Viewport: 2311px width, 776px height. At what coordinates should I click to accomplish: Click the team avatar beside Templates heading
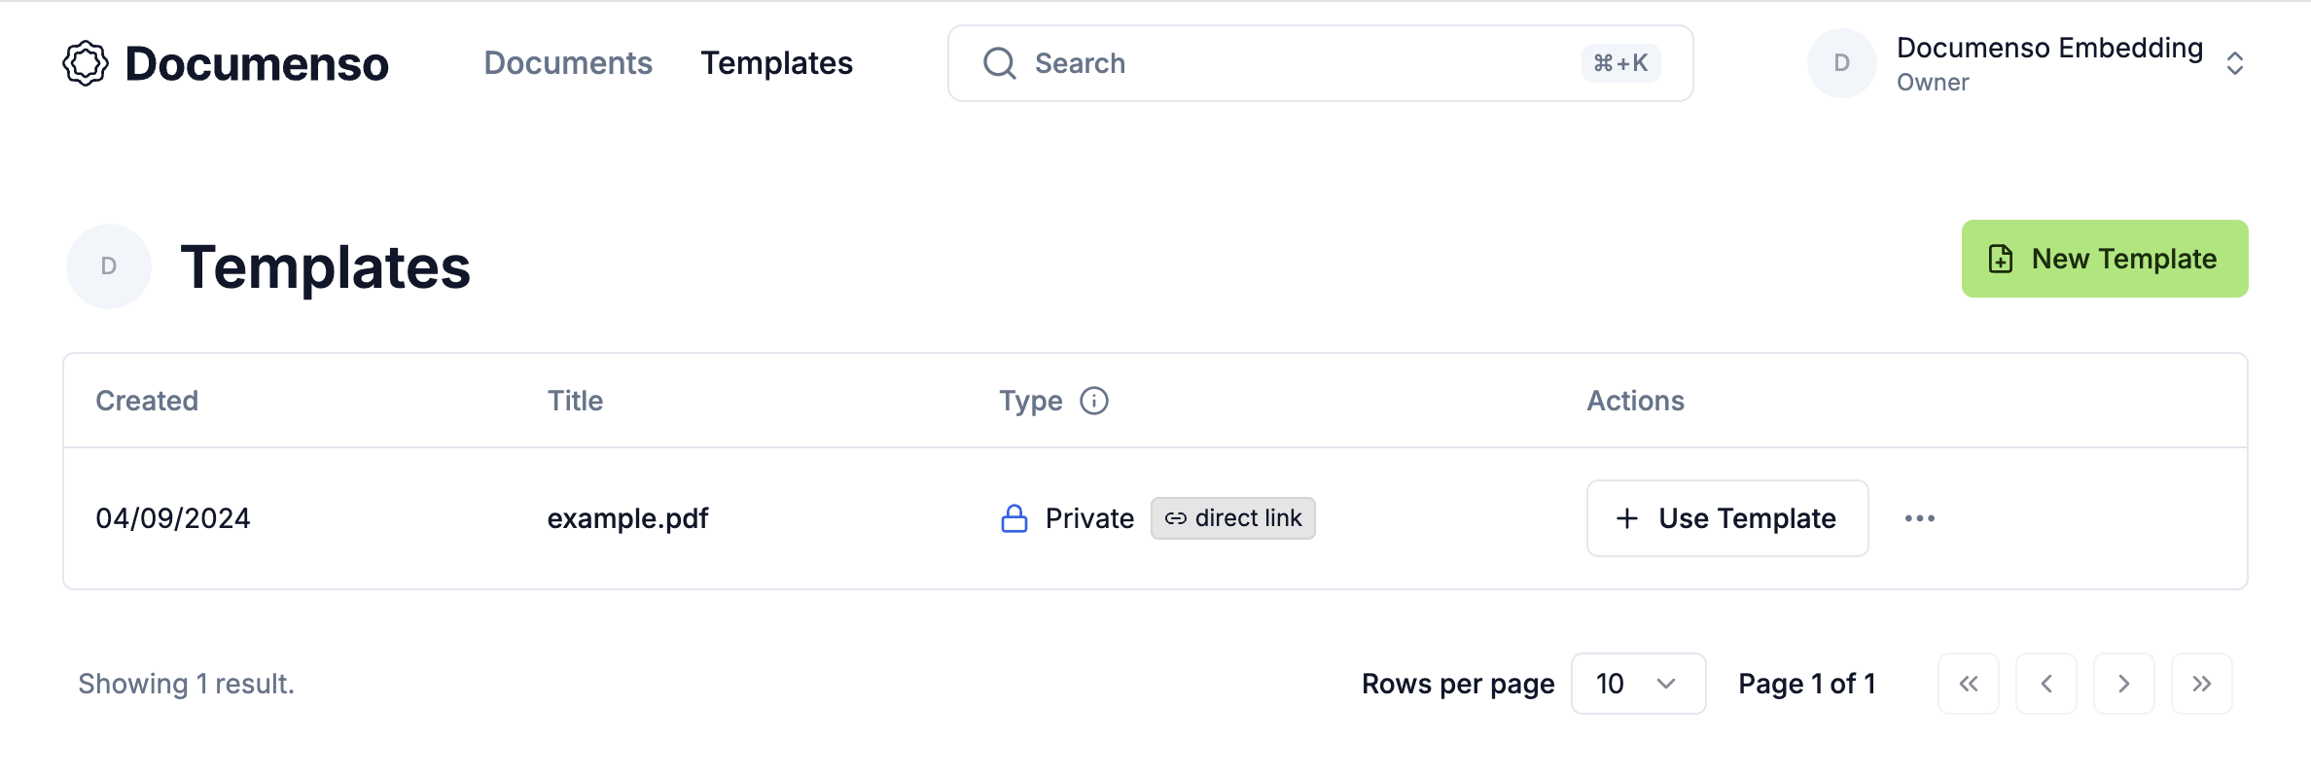tap(109, 266)
